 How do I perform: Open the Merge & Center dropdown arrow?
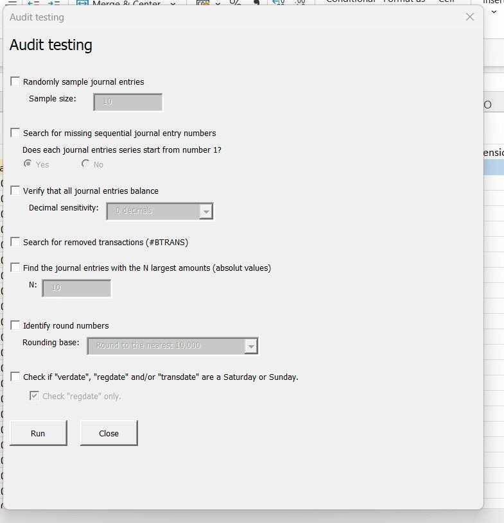[173, 3]
